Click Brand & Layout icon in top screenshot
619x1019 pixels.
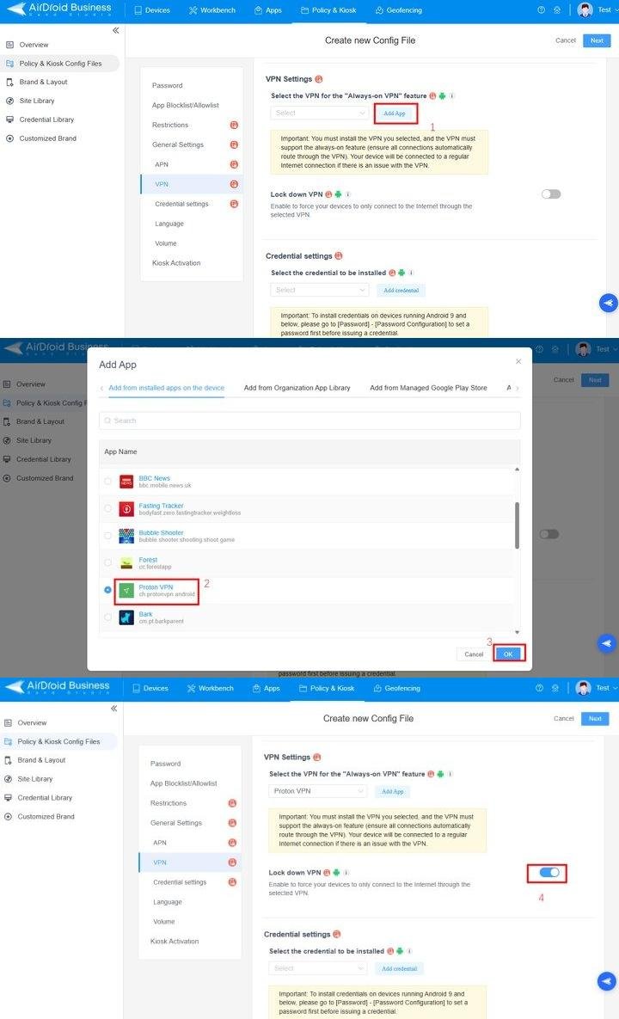click(x=9, y=82)
